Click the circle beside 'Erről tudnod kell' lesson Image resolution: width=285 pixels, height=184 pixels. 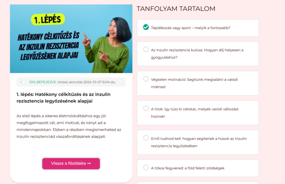pyautogui.click(x=146, y=138)
